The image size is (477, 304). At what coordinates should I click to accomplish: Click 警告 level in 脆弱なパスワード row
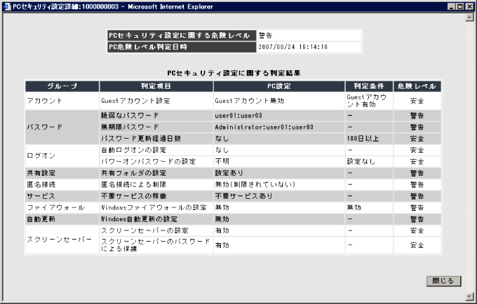[x=417, y=116]
